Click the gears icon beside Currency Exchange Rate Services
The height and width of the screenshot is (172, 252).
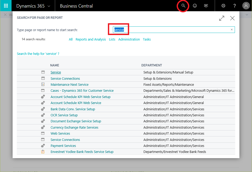pyautogui.click(x=43, y=127)
